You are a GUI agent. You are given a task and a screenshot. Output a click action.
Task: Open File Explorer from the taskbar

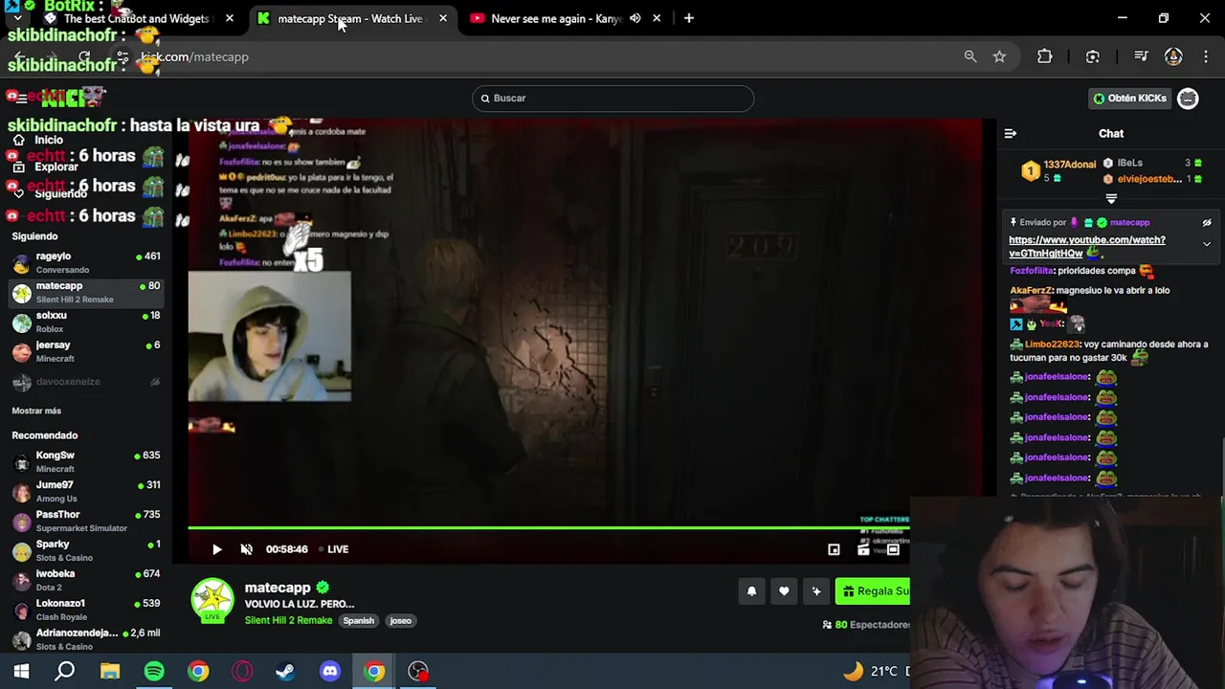(x=110, y=671)
